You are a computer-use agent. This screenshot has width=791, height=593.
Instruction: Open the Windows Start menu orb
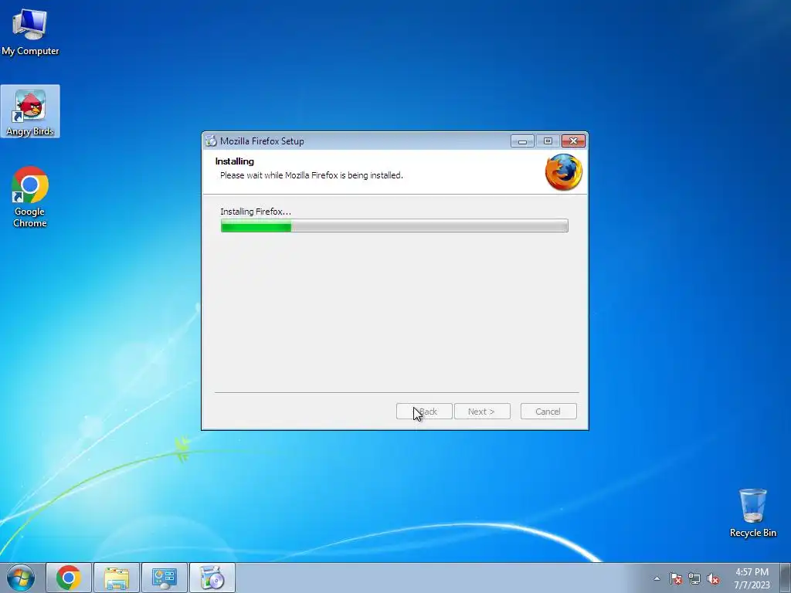21,578
